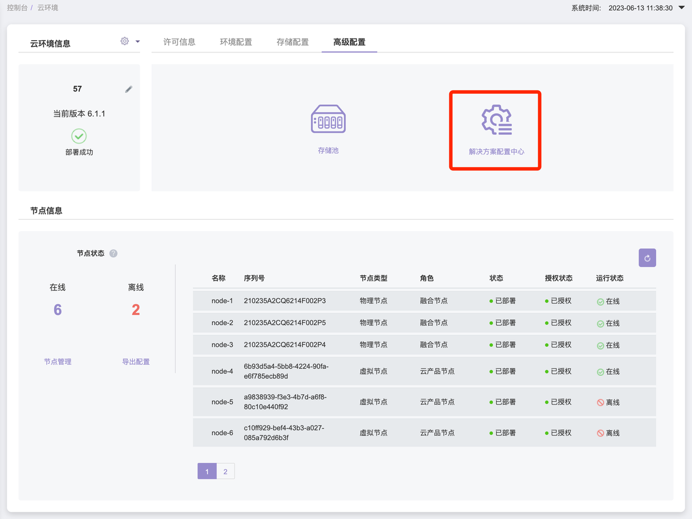This screenshot has height=519, width=692.
Task: Click the pencil edit icon beside 57
Action: point(128,89)
